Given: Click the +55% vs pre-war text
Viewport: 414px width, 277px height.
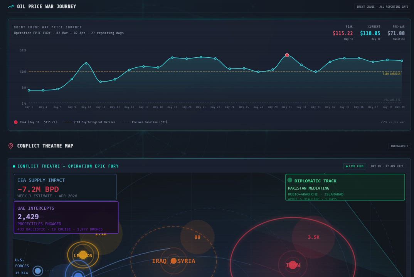Looking at the screenshot, I should click(393, 122).
